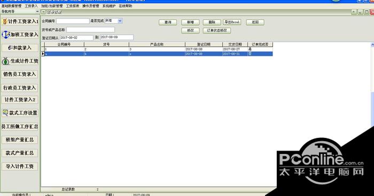Open the 系统维护 menu
Viewport: 374px width, 196px height.
click(x=109, y=6)
